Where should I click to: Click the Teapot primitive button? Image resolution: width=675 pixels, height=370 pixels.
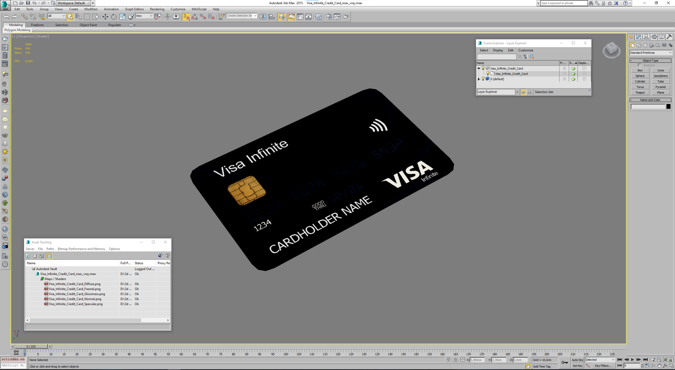(x=640, y=92)
